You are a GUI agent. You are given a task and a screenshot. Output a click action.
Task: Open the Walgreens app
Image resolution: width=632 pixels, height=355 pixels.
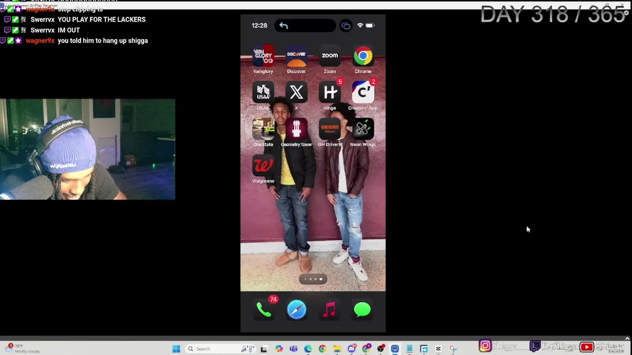click(263, 166)
